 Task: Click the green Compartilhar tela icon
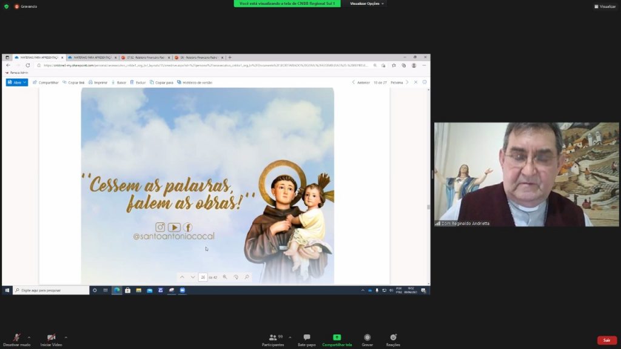[337, 337]
